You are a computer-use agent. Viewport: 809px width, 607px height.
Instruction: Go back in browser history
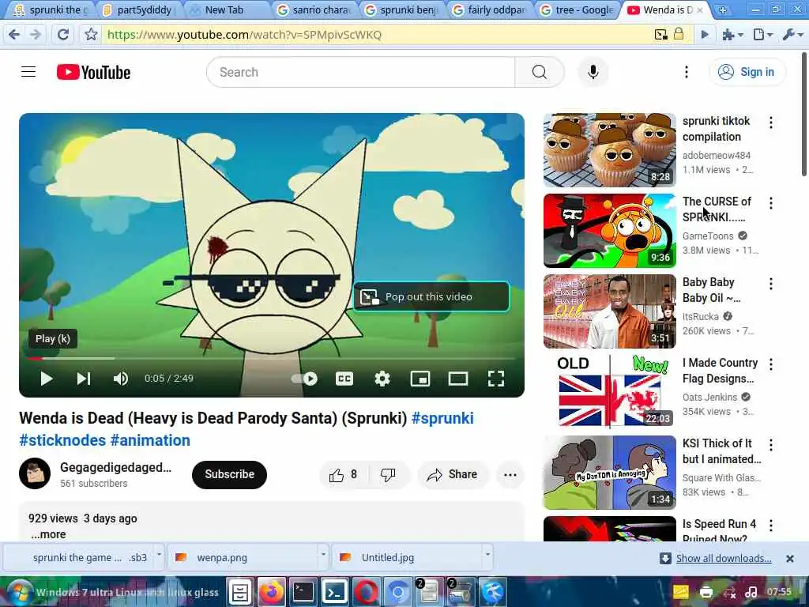point(14,35)
